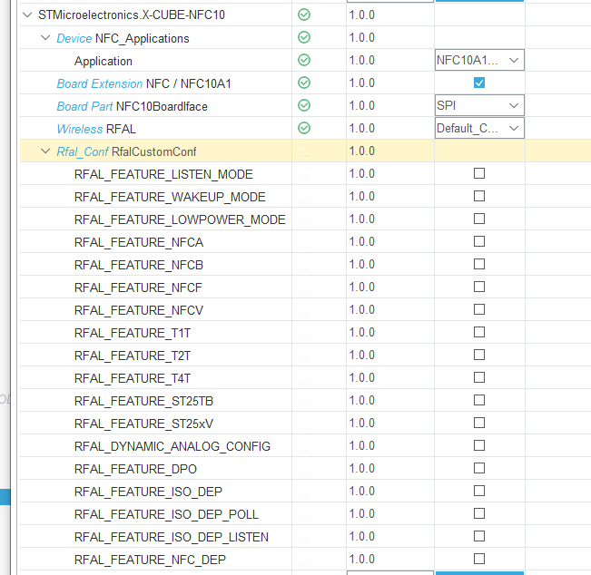Viewport: 591px width, 575px height.
Task: Toggle RFAL_FEATURE_ISO_DEP_LISTEN checkbox
Action: pyautogui.click(x=479, y=536)
